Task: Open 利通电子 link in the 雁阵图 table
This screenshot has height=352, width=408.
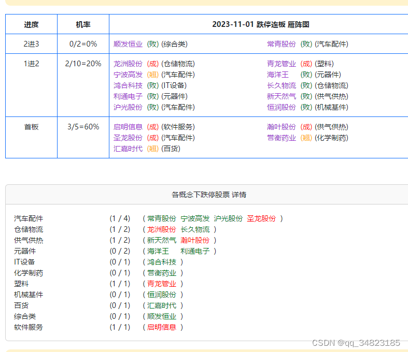Action: pyautogui.click(x=128, y=96)
